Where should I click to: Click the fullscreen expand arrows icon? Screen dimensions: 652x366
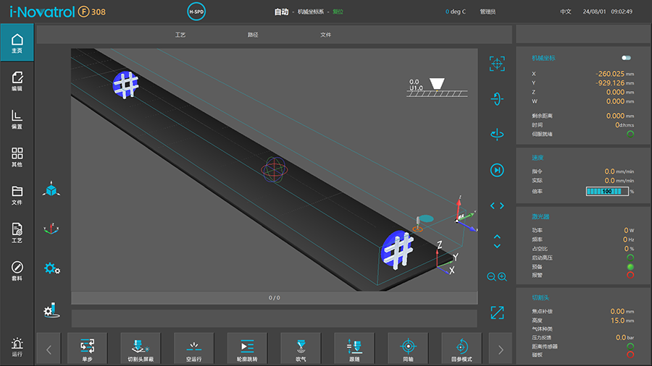point(497,312)
